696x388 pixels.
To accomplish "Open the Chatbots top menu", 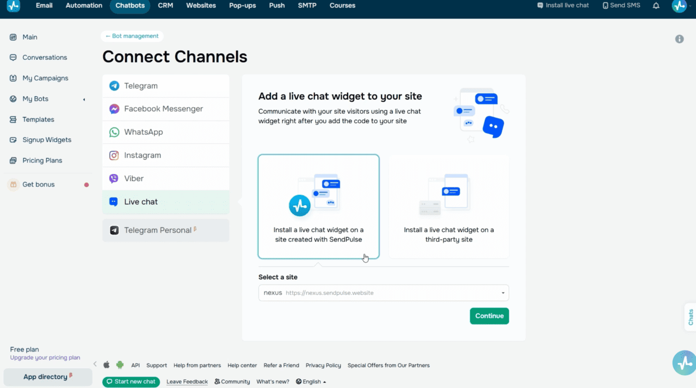I will 130,5.
